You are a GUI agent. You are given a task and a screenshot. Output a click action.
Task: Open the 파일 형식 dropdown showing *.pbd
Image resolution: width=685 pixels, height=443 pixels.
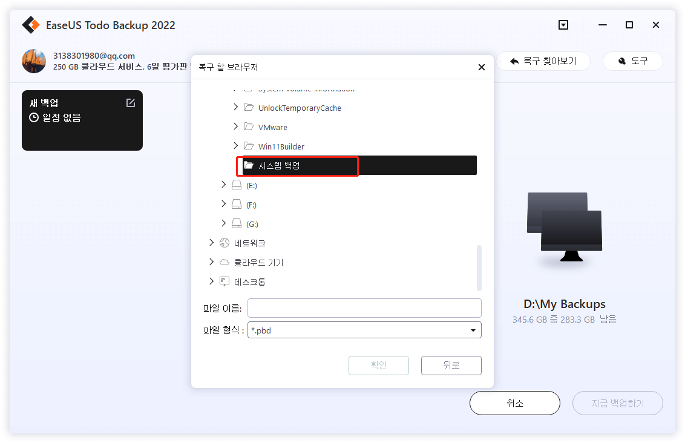(x=472, y=329)
